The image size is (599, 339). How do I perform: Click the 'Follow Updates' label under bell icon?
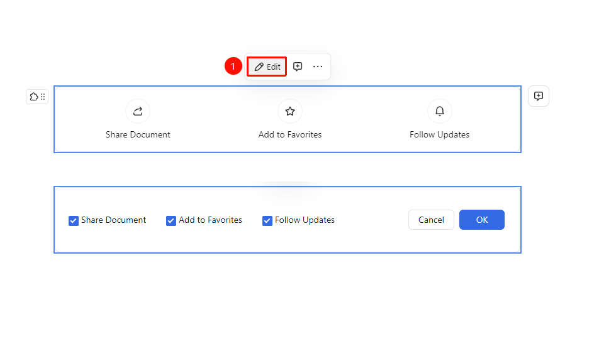click(439, 134)
